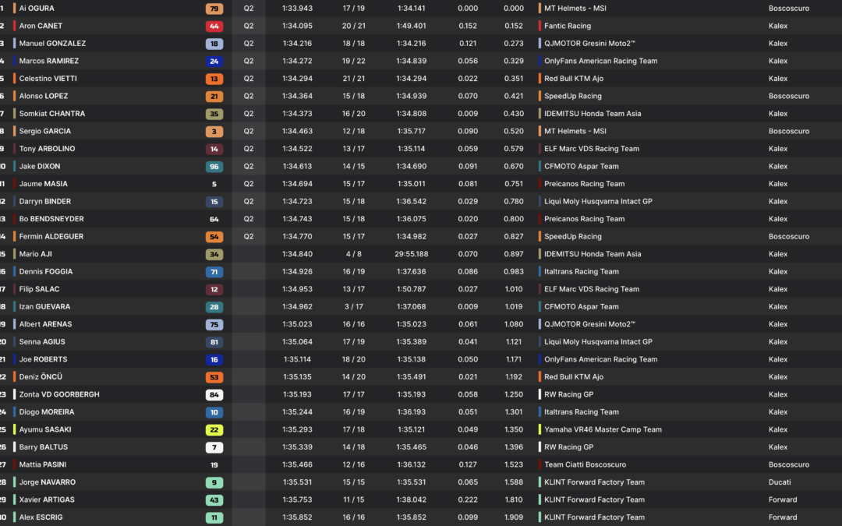The height and width of the screenshot is (526, 842).
Task: Click the Ducati constructor for Jorge NAVARRO
Action: tap(780, 482)
